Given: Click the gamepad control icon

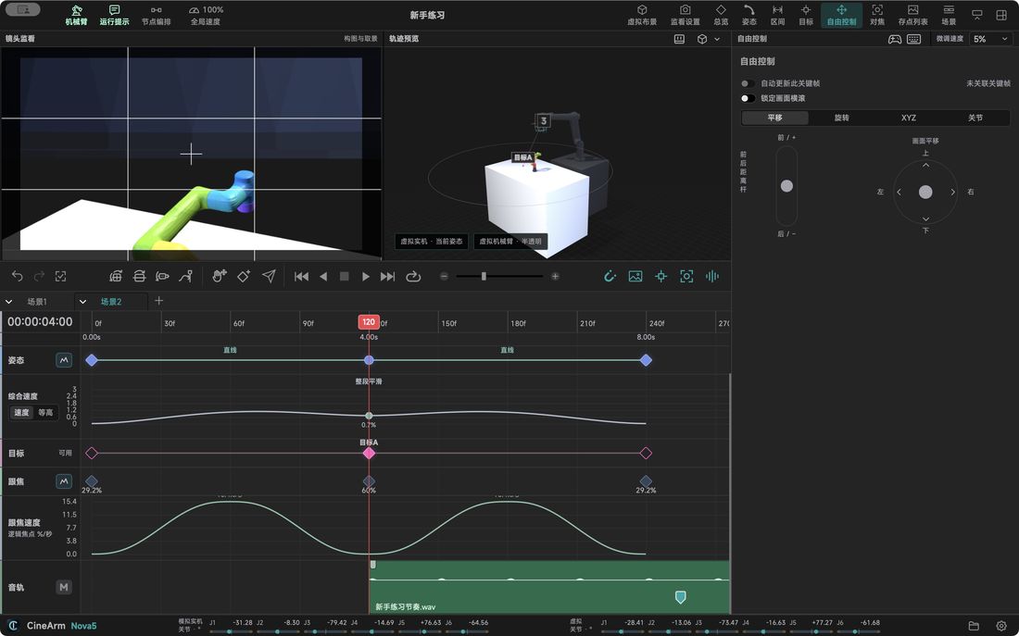Looking at the screenshot, I should (x=895, y=39).
